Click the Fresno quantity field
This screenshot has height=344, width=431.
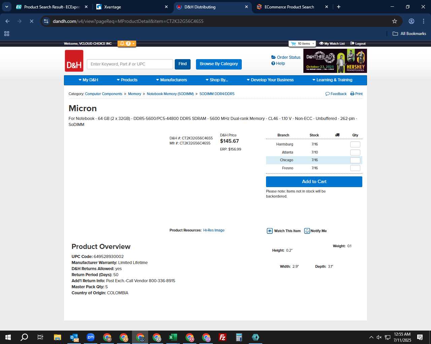(x=355, y=168)
